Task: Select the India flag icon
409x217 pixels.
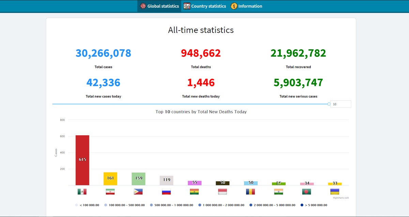Action: [x=278, y=192]
